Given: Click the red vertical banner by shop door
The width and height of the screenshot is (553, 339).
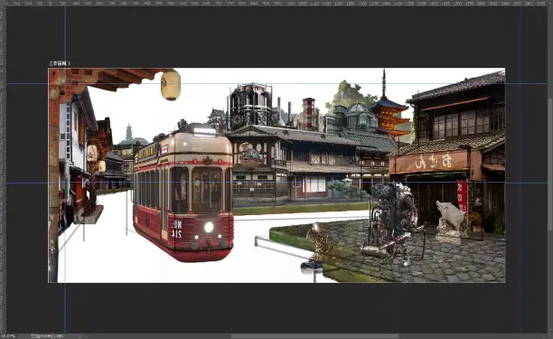Looking at the screenshot, I should click(x=462, y=197).
